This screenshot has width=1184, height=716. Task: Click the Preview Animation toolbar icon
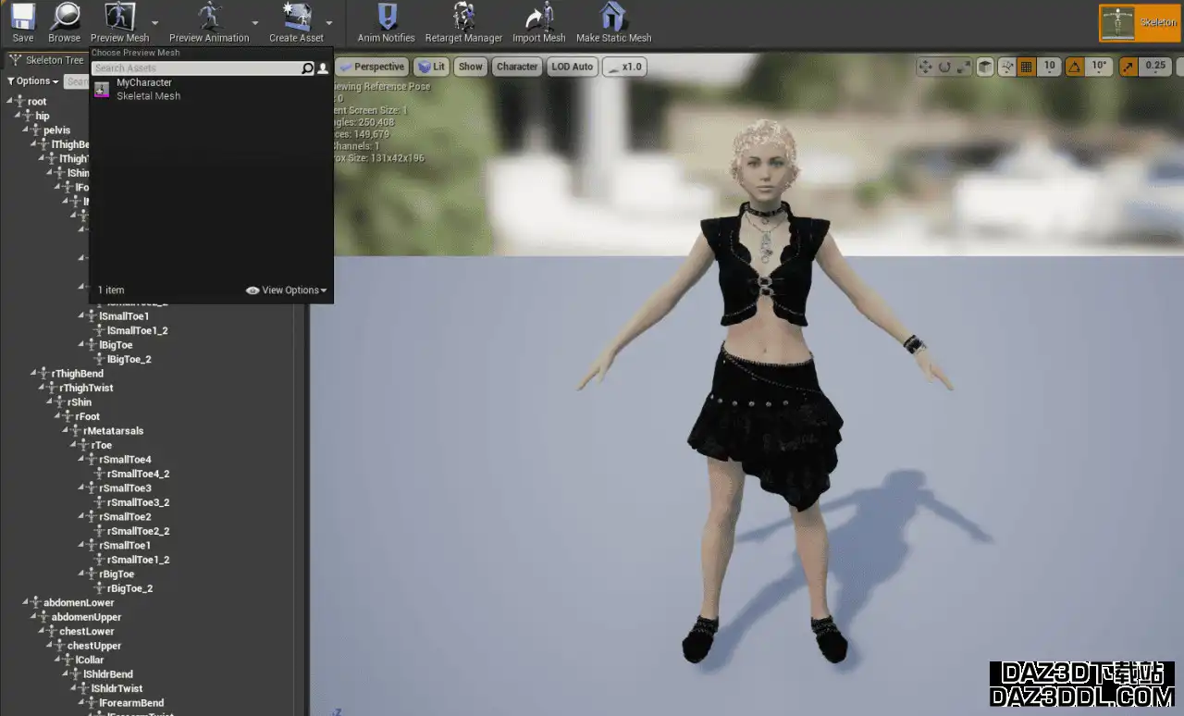209,17
